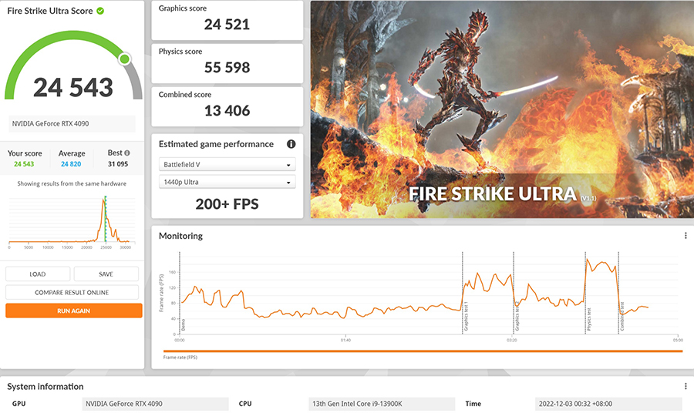
Task: Click the Demo marker in Monitoring chart
Action: [x=184, y=325]
